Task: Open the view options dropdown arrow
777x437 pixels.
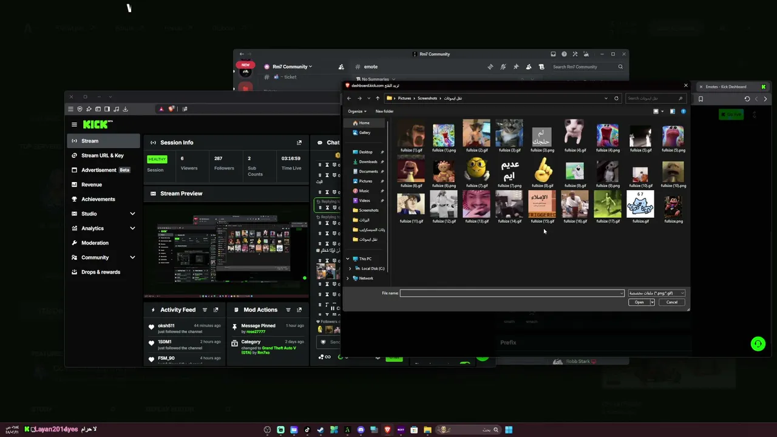Action: 662,112
